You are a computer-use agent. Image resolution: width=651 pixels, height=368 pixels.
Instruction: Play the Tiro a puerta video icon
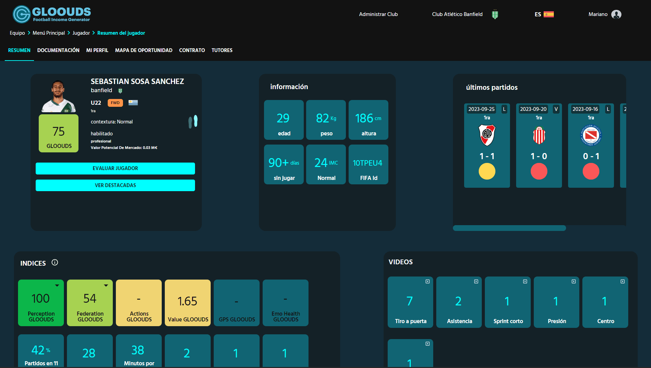[x=427, y=281]
